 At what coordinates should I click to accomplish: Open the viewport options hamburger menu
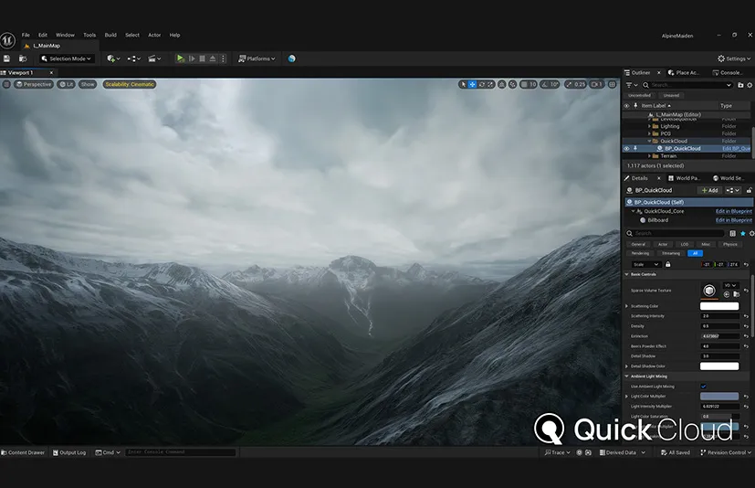6,84
